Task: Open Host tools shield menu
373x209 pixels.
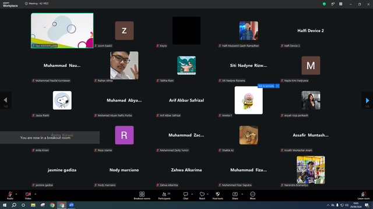Action: (x=217, y=196)
